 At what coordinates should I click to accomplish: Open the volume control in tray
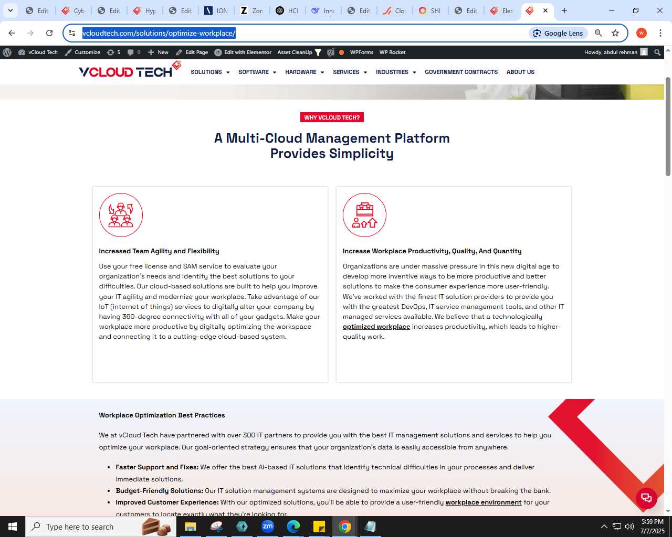click(629, 527)
